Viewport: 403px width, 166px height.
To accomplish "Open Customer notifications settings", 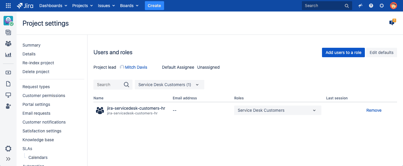I will [x=44, y=122].
